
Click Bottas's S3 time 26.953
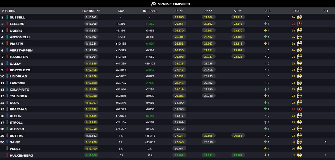pos(238,136)
